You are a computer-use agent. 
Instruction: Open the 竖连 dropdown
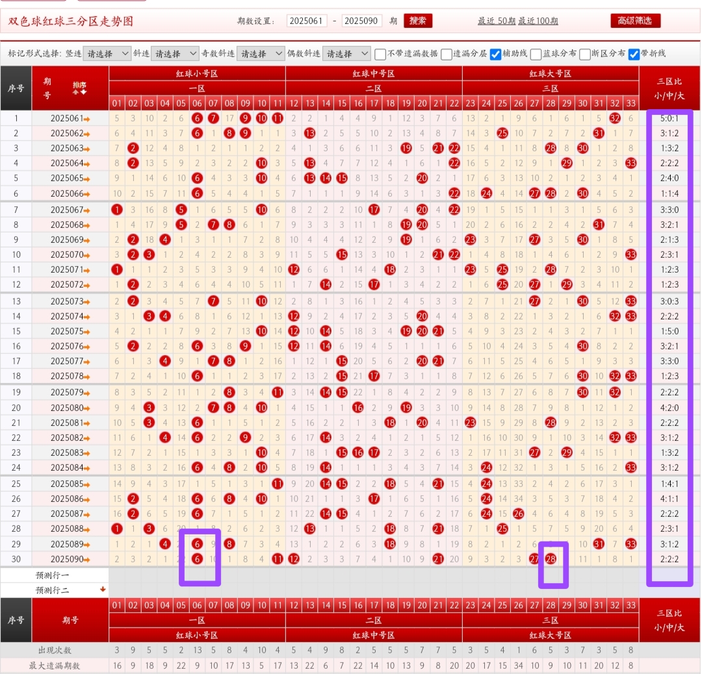107,54
